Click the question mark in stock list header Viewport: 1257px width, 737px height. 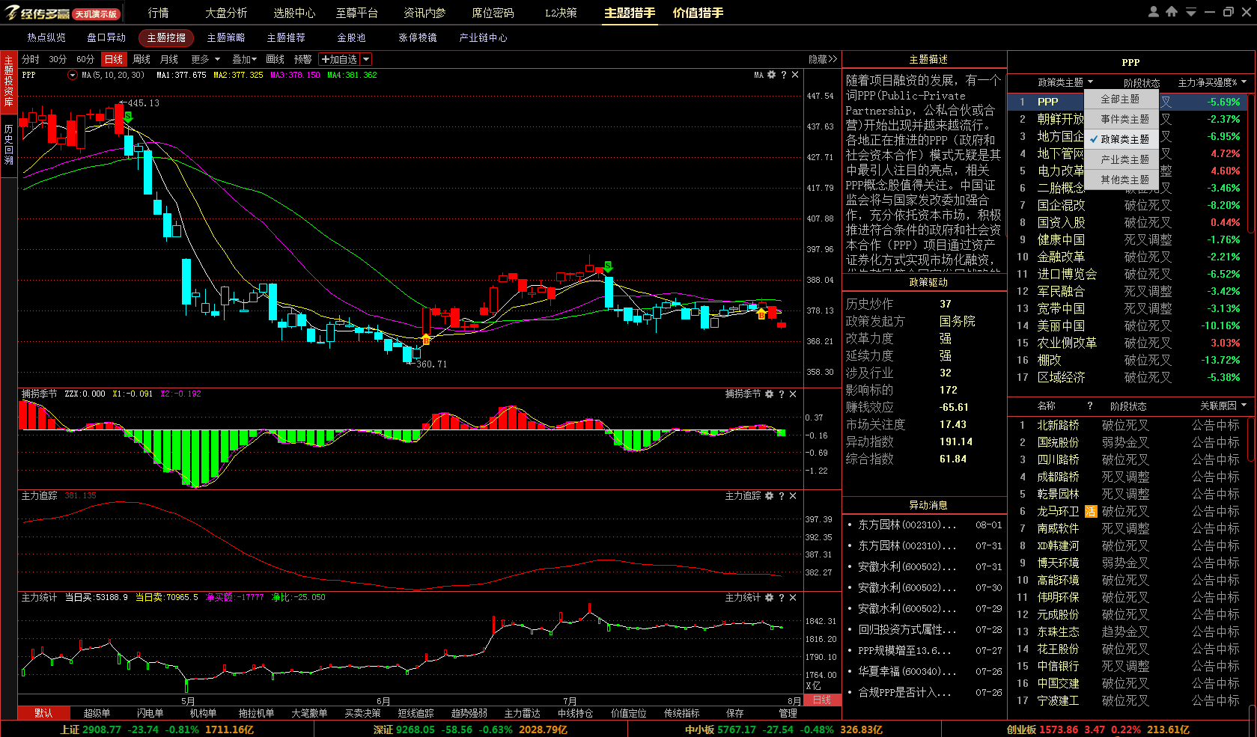pos(1090,406)
